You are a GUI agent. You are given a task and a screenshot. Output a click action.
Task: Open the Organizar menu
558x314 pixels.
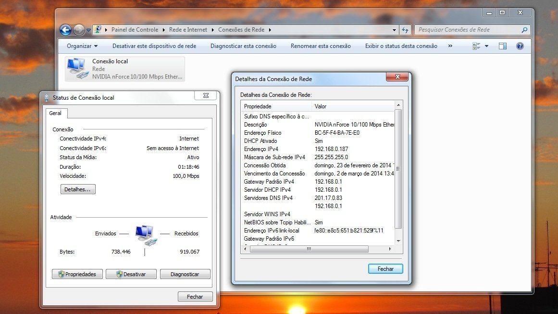coord(82,46)
